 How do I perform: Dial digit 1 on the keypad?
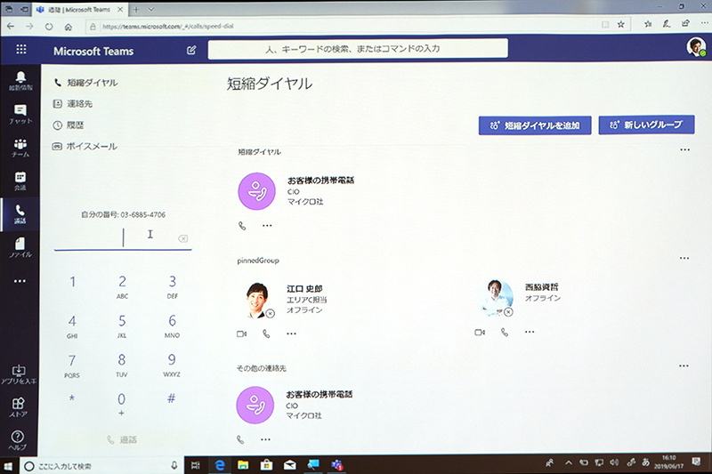pyautogui.click(x=72, y=282)
